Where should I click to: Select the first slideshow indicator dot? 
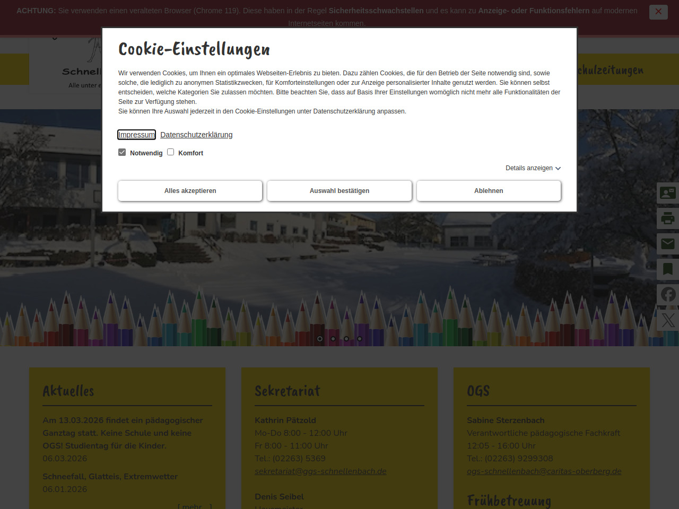(320, 339)
